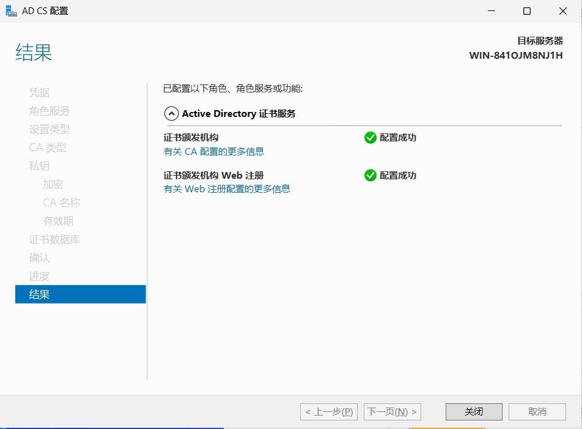
Task: Select the 确认 step in sidebar
Action: pos(39,258)
